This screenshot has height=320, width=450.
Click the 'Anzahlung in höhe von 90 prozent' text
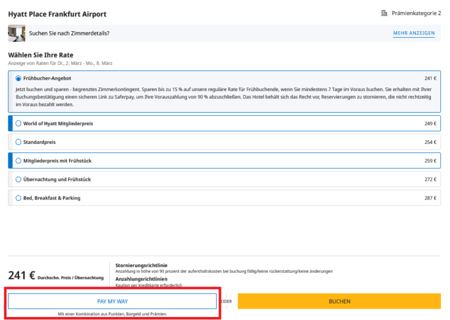coord(224,271)
